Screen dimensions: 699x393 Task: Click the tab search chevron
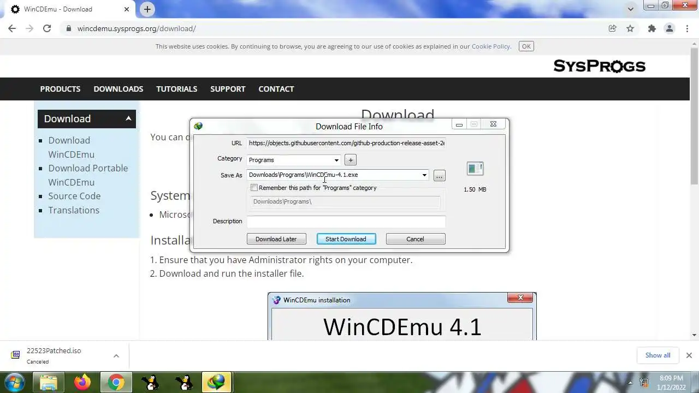pyautogui.click(x=631, y=9)
